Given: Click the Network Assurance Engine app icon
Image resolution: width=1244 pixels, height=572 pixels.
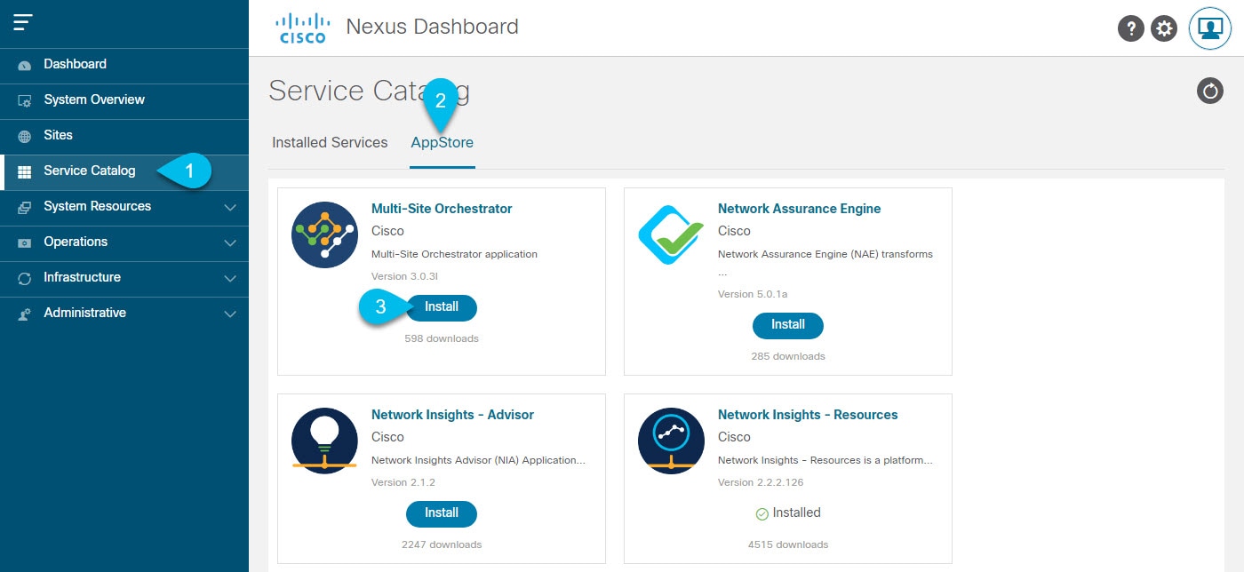Looking at the screenshot, I should pyautogui.click(x=671, y=234).
